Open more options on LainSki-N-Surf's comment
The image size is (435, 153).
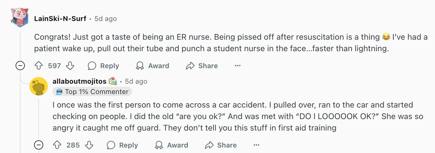pos(237,66)
